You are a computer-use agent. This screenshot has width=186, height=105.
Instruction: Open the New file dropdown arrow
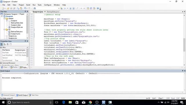pyautogui.click(x=5, y=8)
